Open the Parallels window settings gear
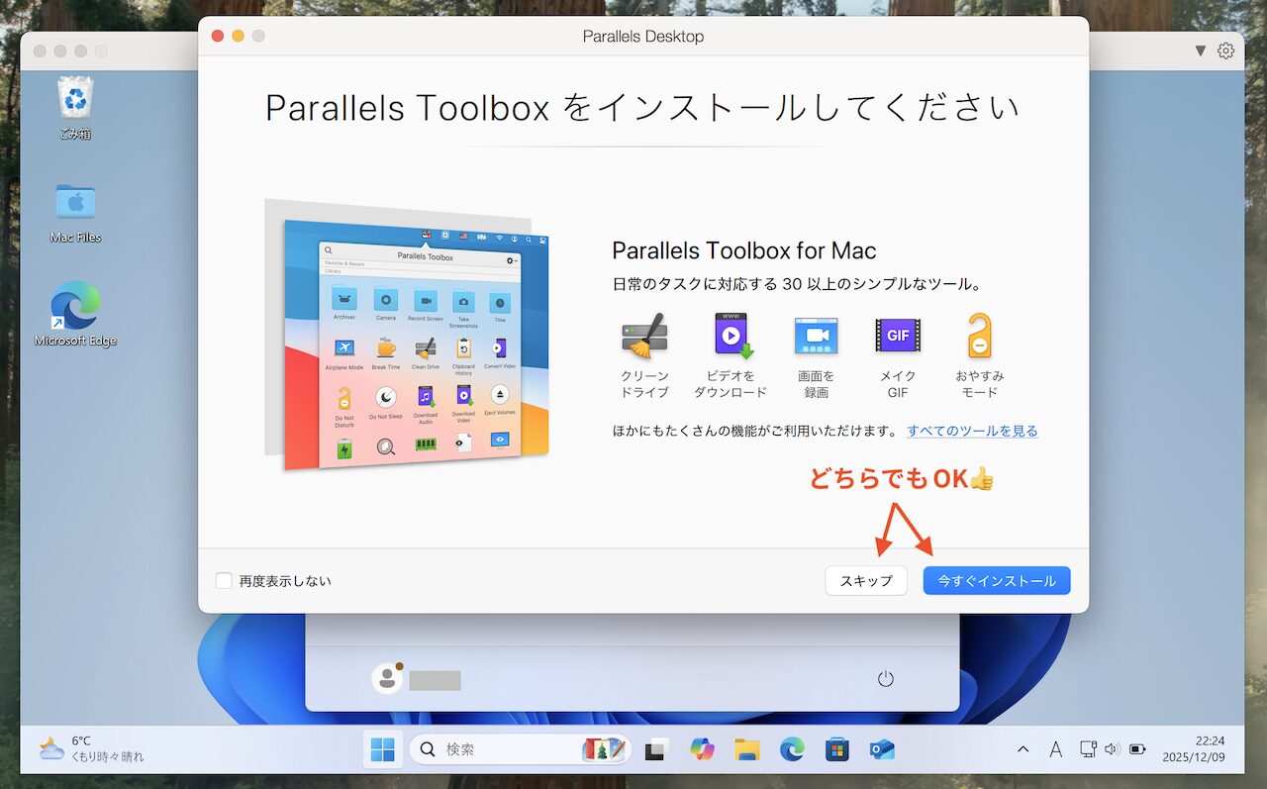This screenshot has width=1267, height=789. pyautogui.click(x=1225, y=50)
